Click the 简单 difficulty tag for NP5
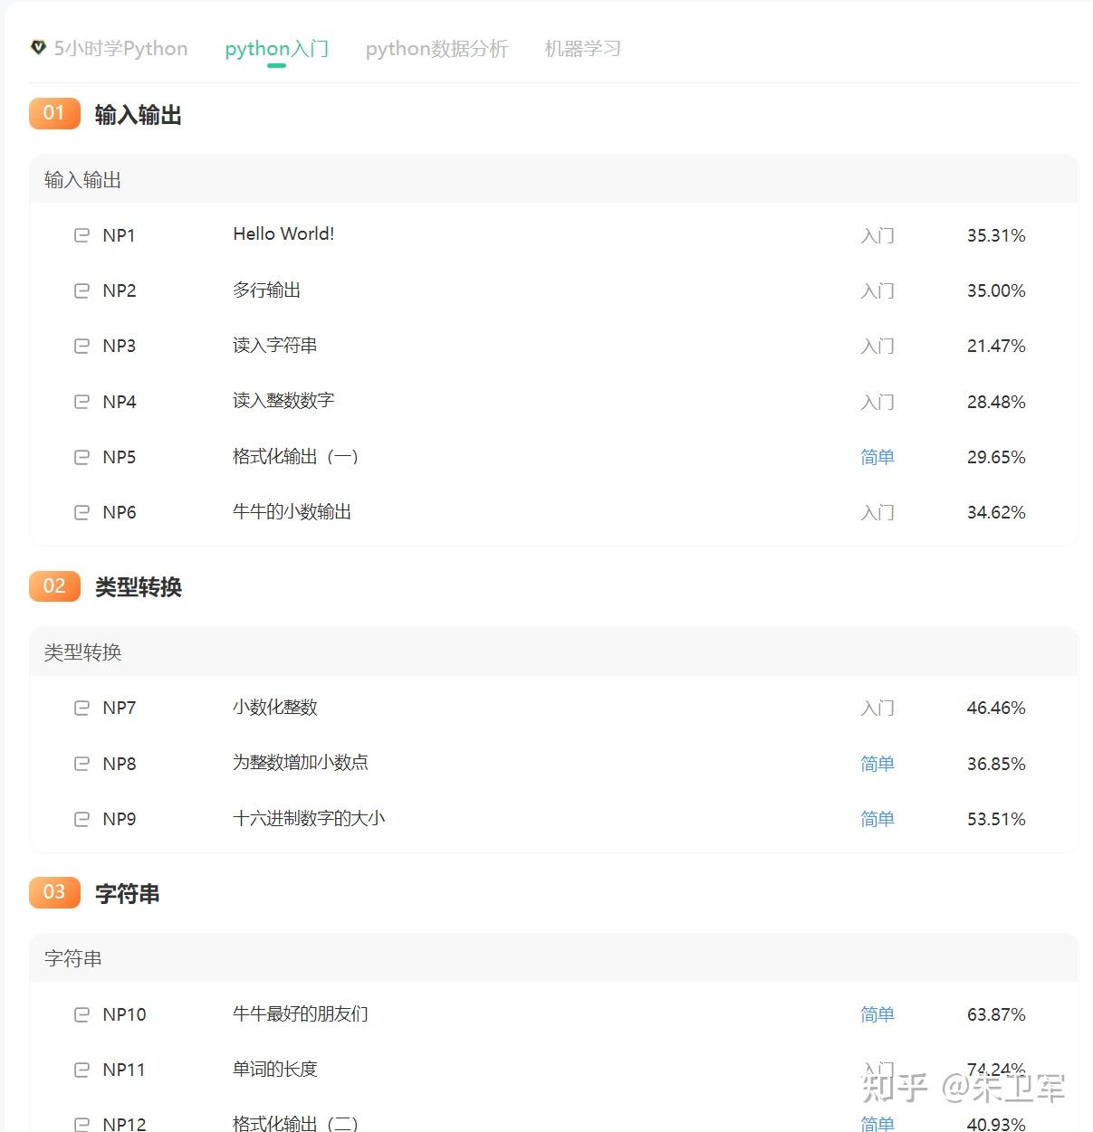 click(877, 457)
